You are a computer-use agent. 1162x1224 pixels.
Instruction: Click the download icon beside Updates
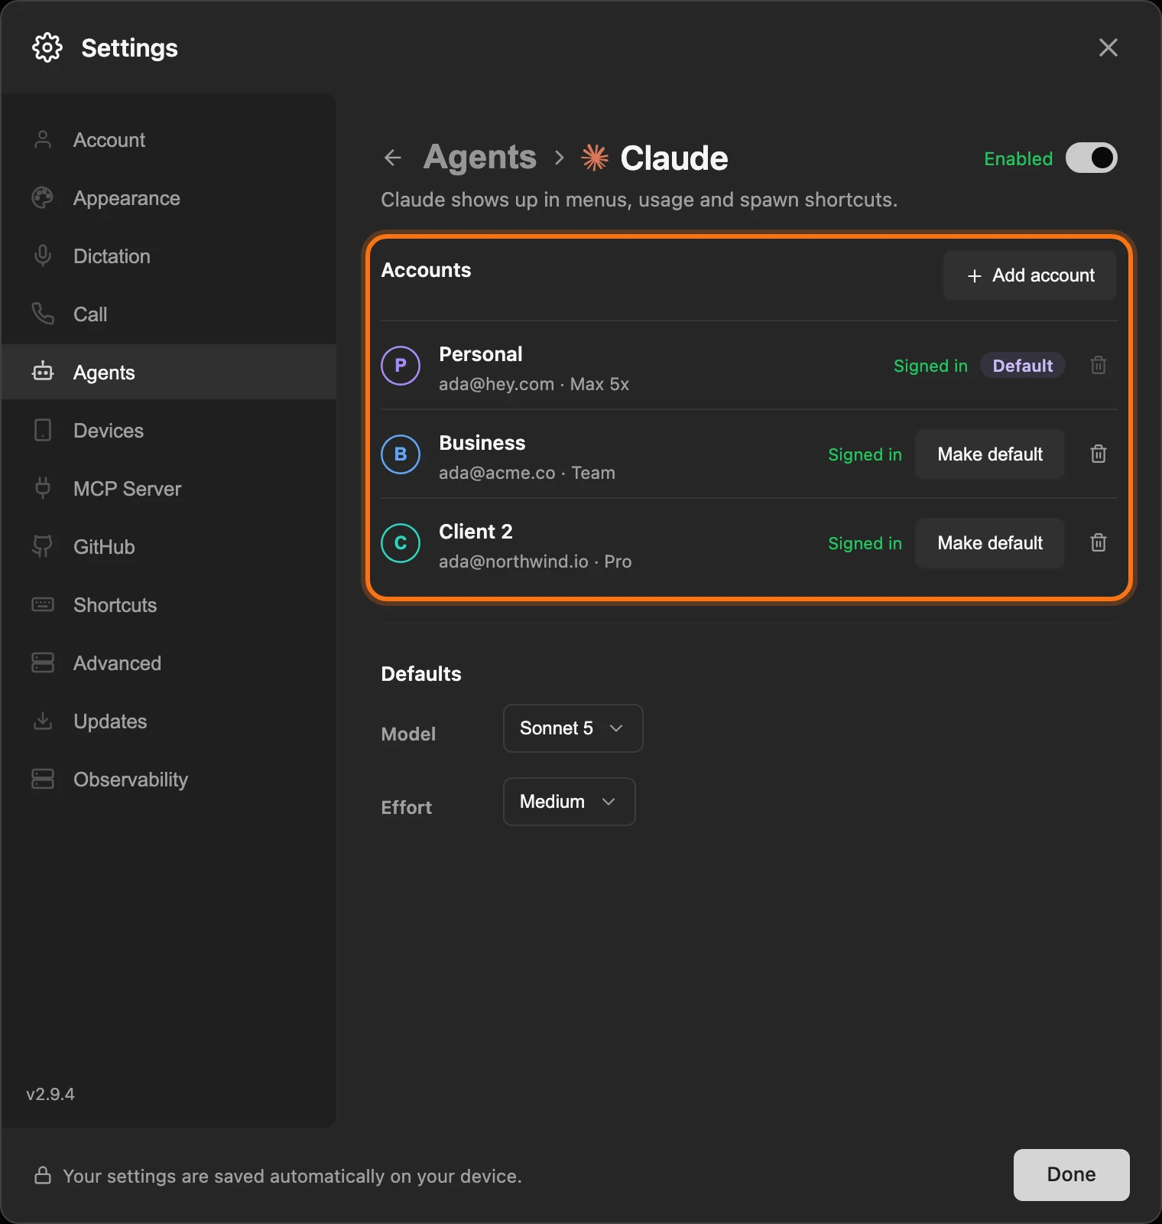coord(43,721)
